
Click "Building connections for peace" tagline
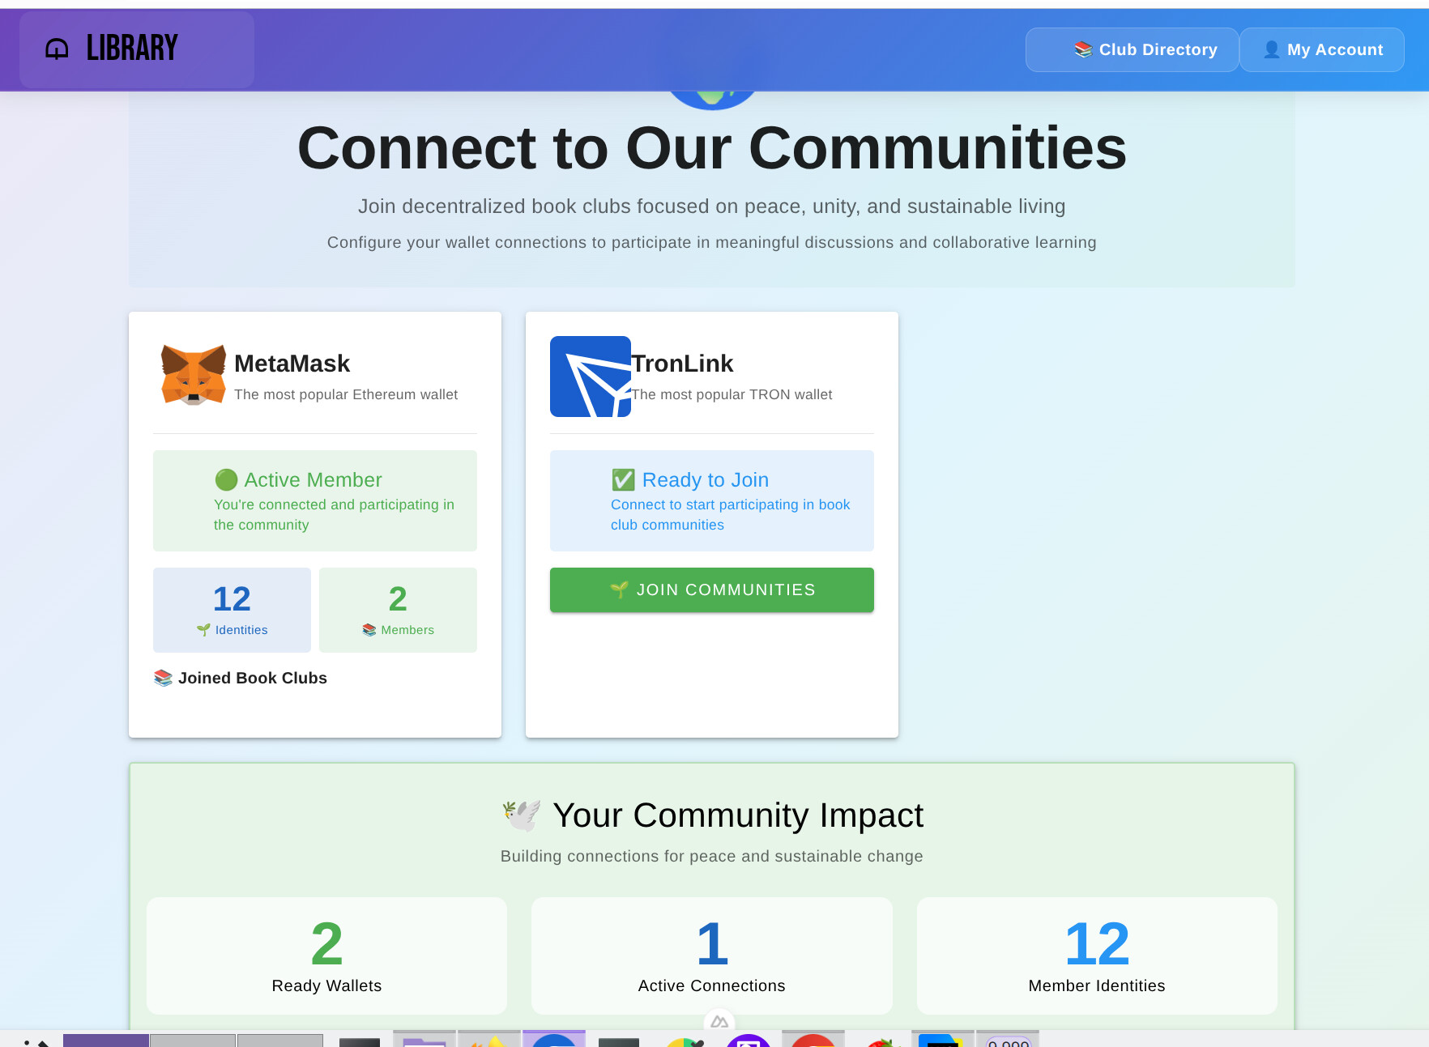pos(712,857)
